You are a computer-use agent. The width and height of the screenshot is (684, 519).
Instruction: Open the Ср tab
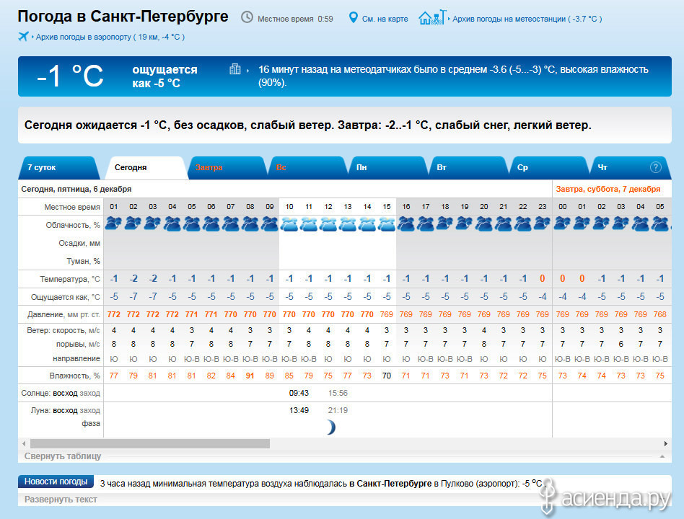[x=550, y=168]
